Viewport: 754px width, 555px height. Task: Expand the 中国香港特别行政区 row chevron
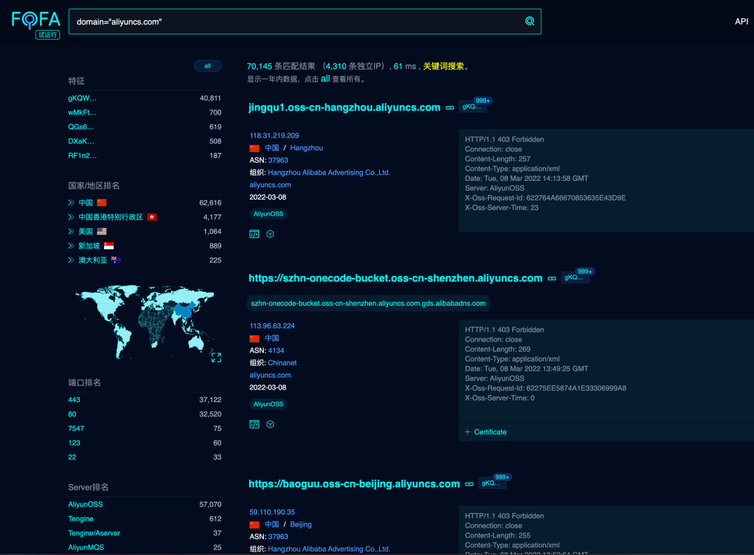(x=71, y=217)
